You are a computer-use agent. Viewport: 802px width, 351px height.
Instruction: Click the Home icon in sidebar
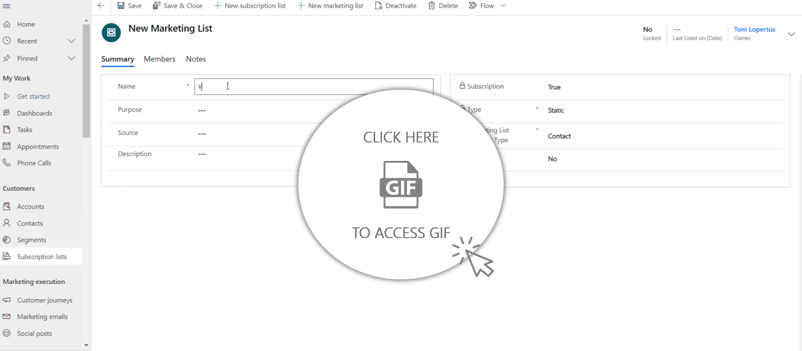pos(6,24)
